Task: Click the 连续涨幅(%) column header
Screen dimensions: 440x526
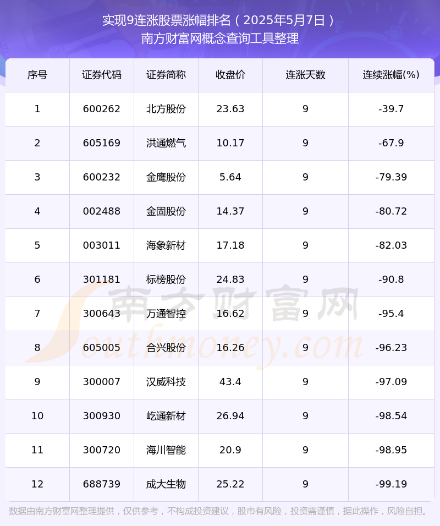Action: tap(391, 75)
